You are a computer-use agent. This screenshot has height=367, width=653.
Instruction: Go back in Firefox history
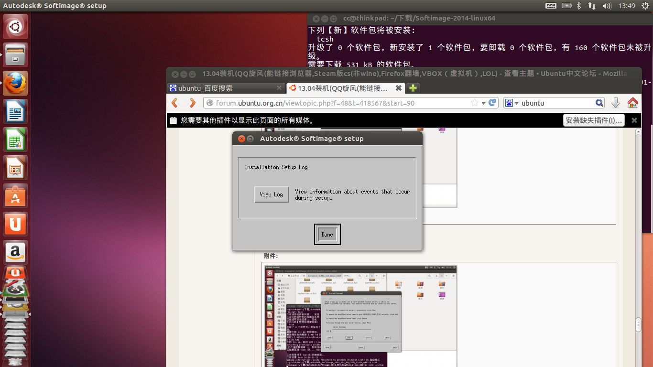tap(175, 103)
